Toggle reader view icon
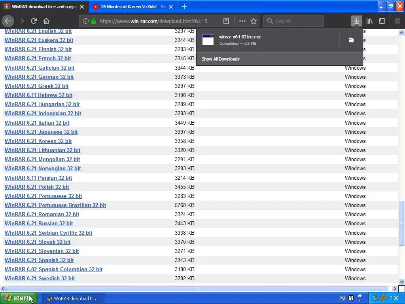The image size is (405, 304). coord(226,21)
